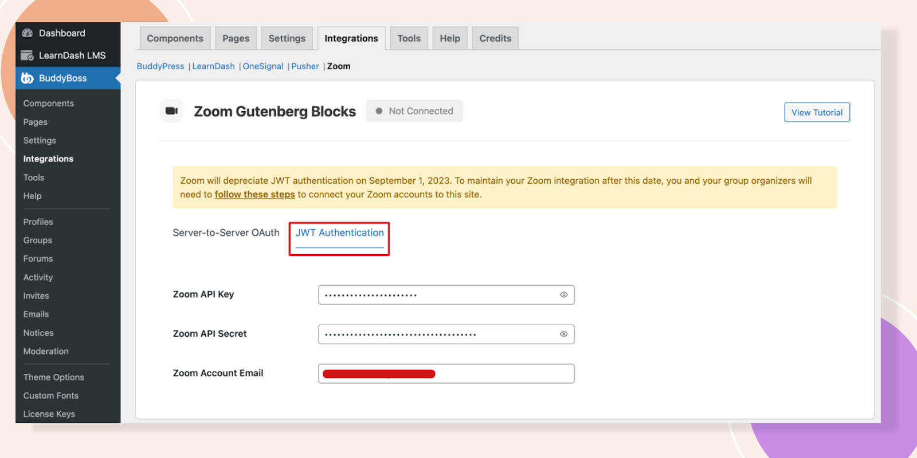Viewport: 917px width, 458px height.
Task: Open BuddyBoss menu in the sidebar
Action: tap(68, 78)
